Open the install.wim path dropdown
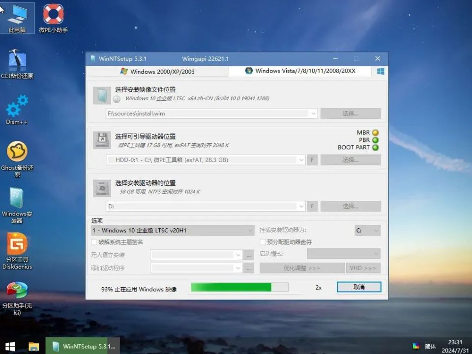This screenshot has width=472, height=354. tap(314, 113)
